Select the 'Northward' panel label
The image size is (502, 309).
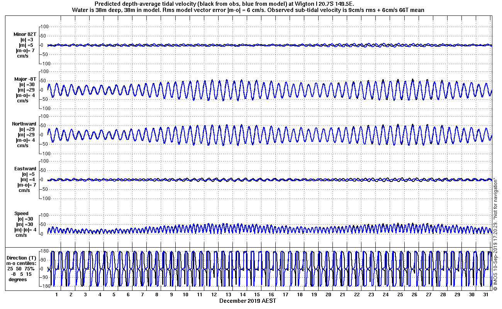click(x=24, y=124)
